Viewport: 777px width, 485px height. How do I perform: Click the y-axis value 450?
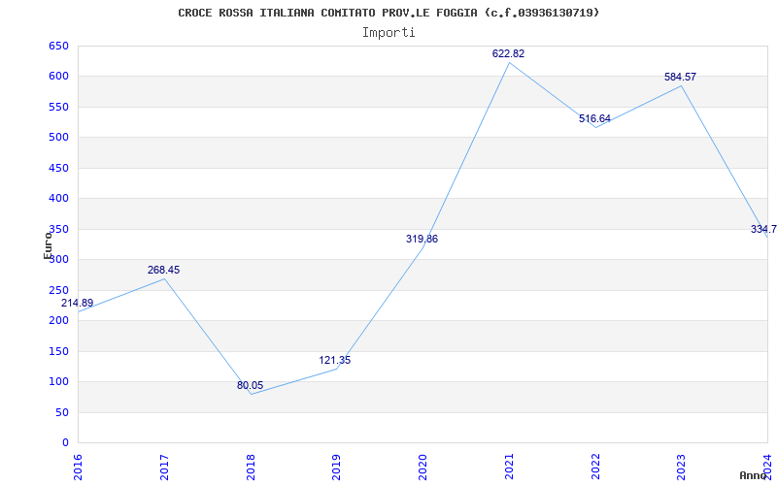click(58, 168)
